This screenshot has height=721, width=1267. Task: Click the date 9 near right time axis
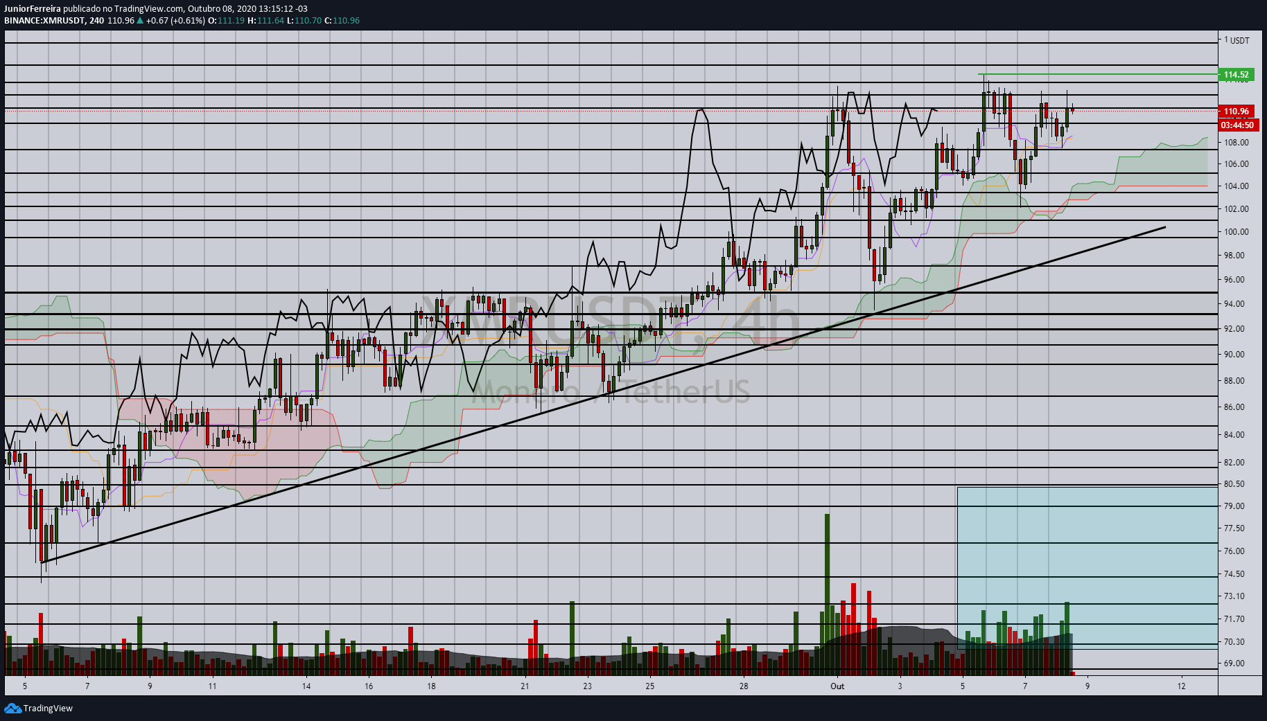pyautogui.click(x=1087, y=686)
